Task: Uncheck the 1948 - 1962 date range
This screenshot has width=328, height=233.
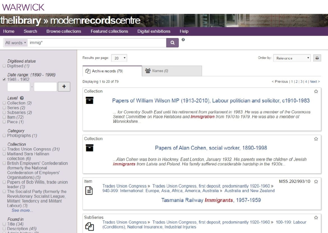Action: tap(4, 80)
